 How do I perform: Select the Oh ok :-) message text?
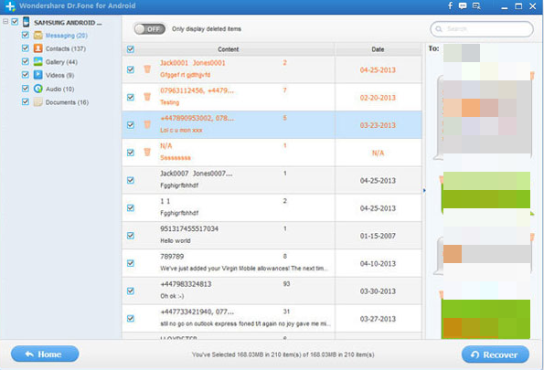click(172, 296)
